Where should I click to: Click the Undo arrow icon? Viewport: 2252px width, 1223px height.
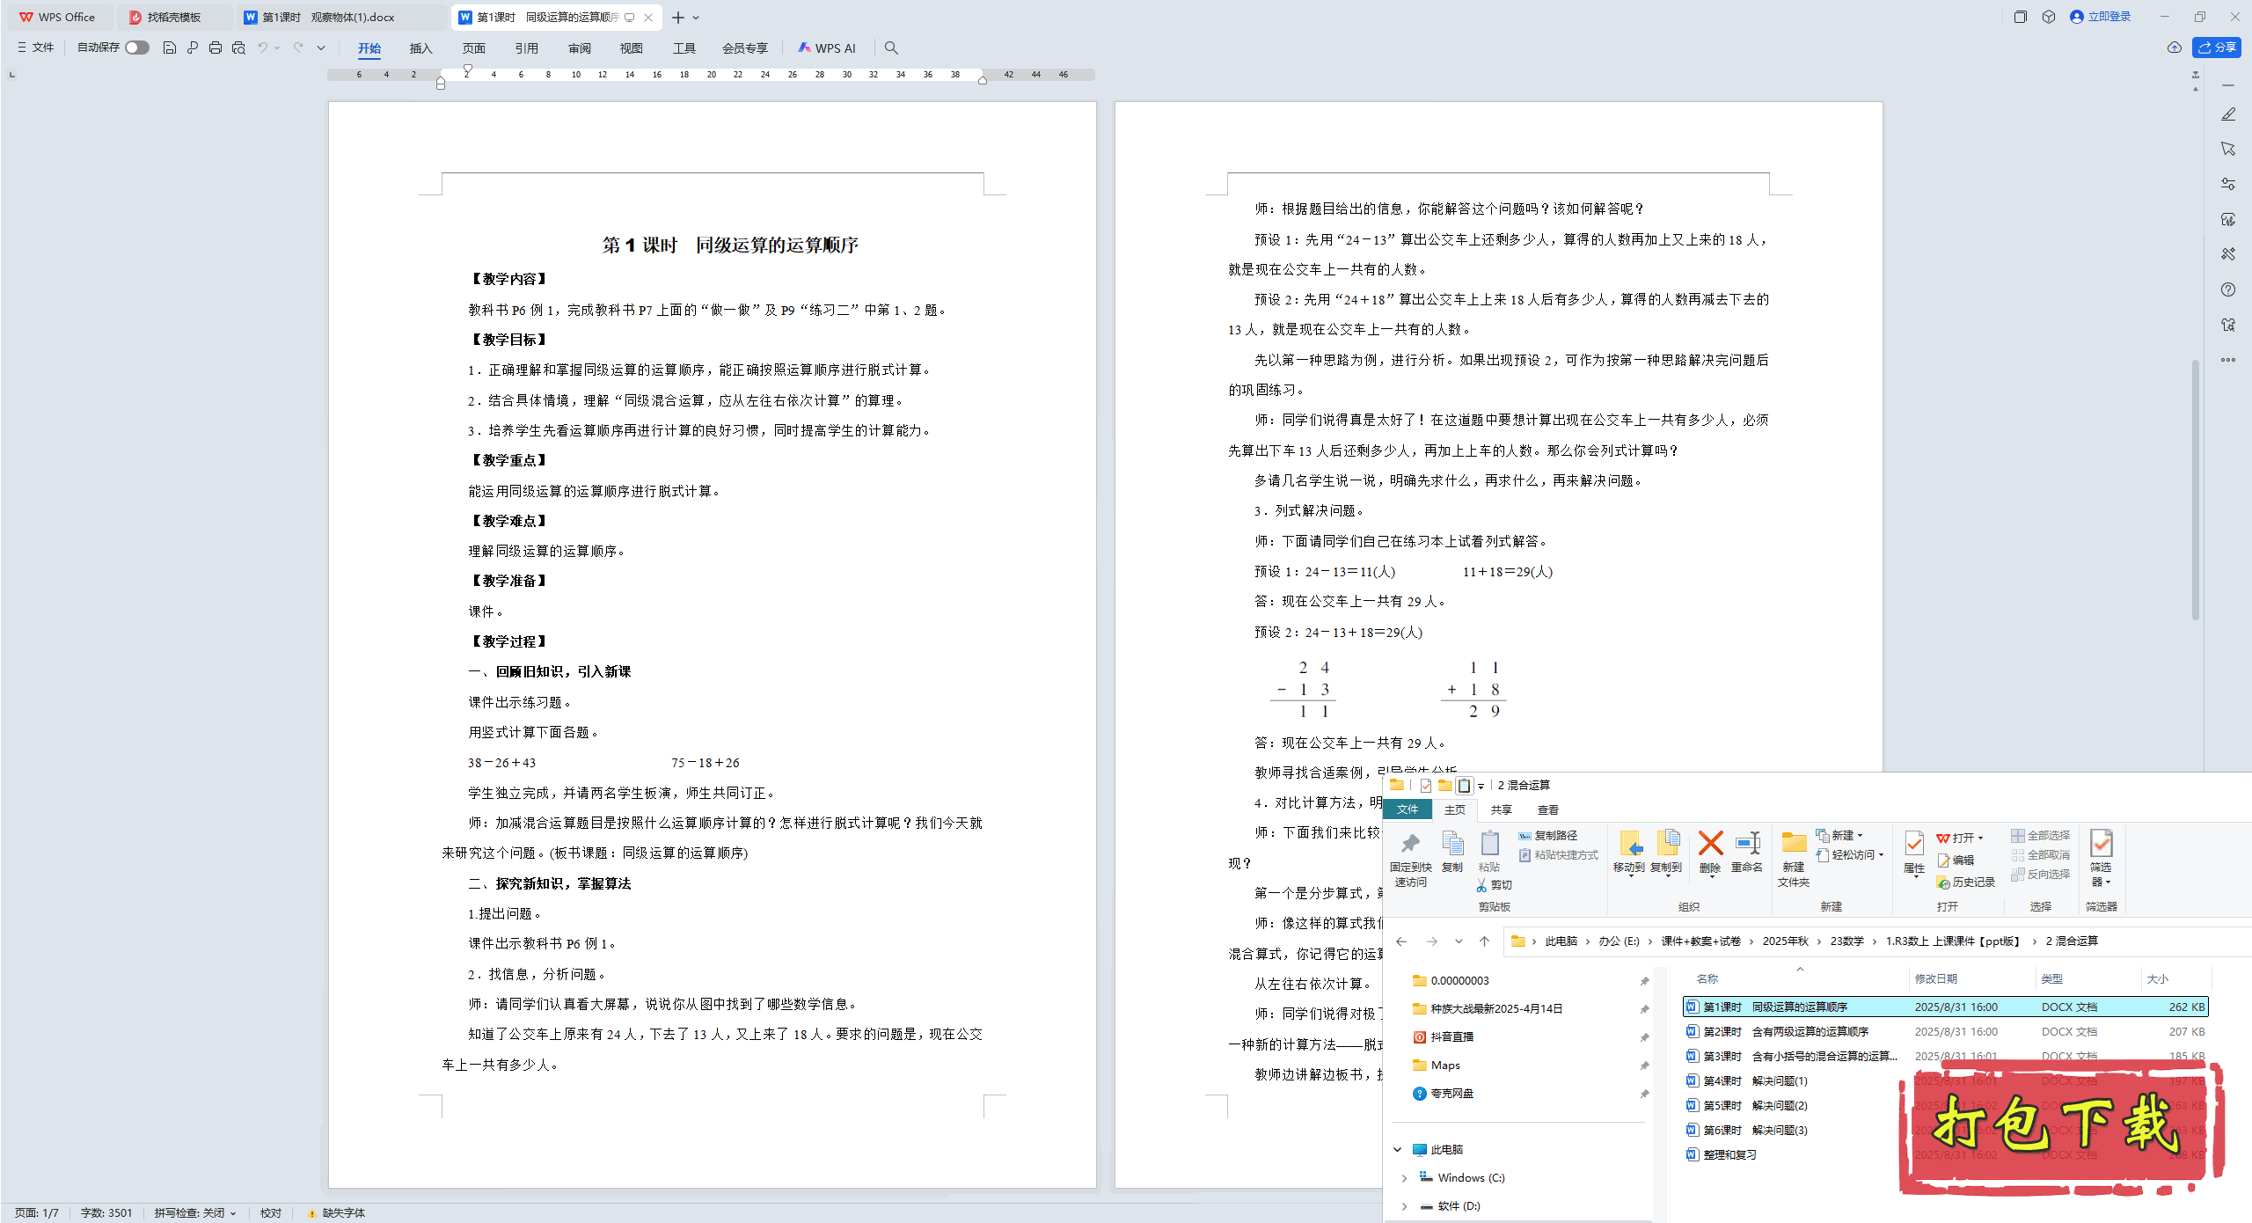click(x=262, y=48)
